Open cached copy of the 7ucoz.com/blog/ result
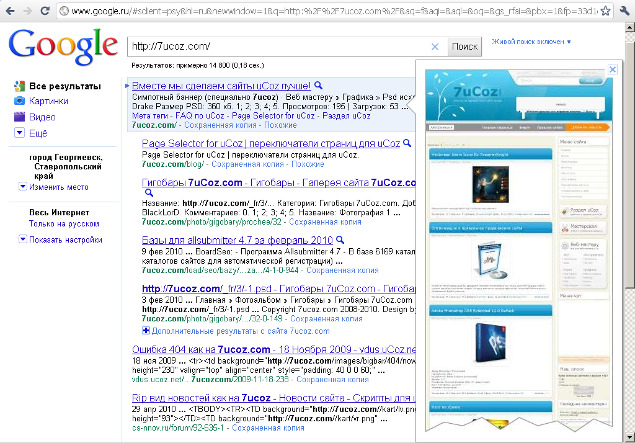Image resolution: width=635 pixels, height=443 pixels. tap(247, 164)
